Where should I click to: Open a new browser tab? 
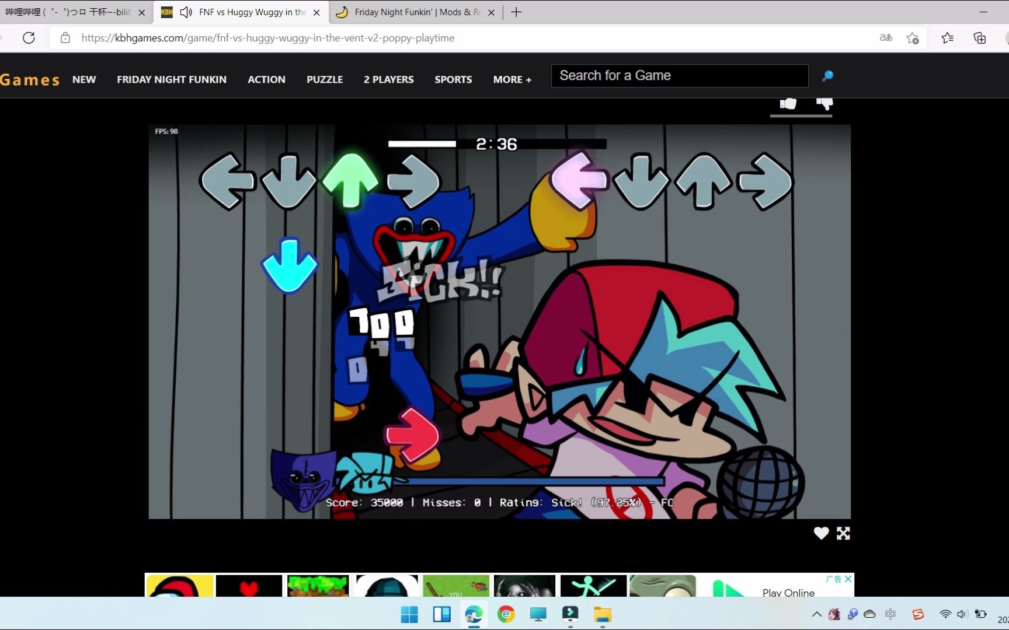click(516, 12)
